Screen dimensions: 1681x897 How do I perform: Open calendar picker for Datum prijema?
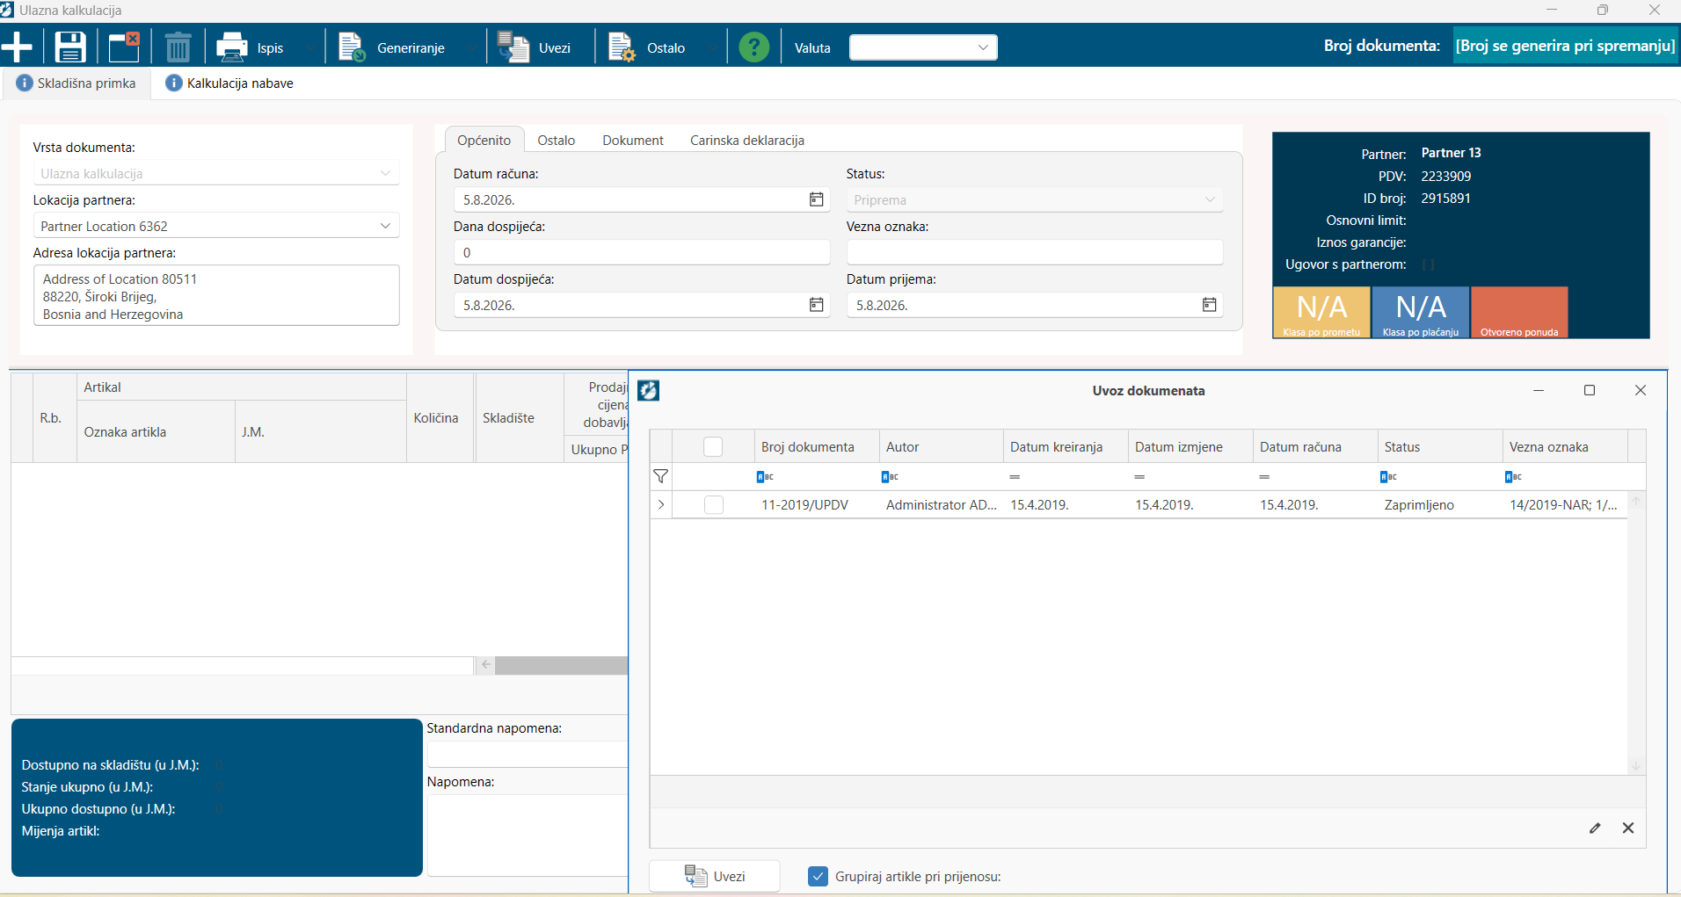tap(1210, 305)
